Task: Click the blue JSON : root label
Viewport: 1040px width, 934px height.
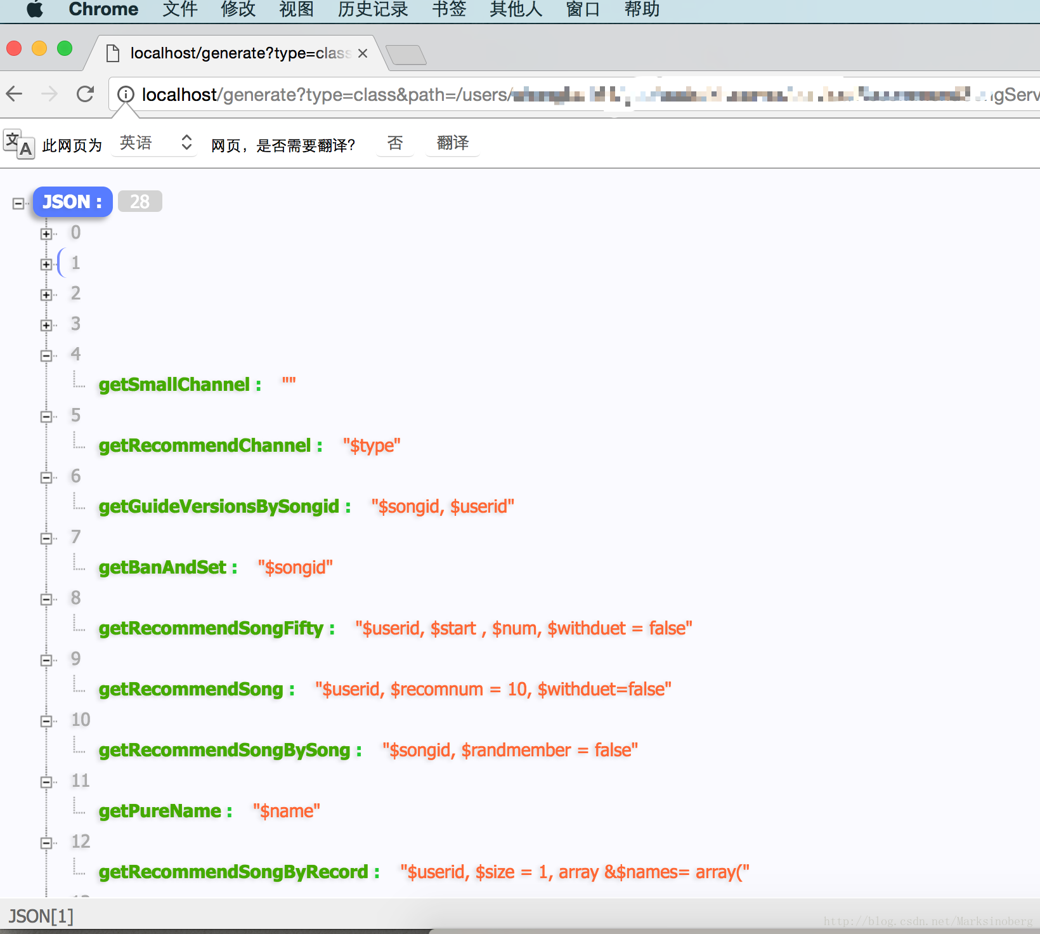Action: (x=72, y=202)
